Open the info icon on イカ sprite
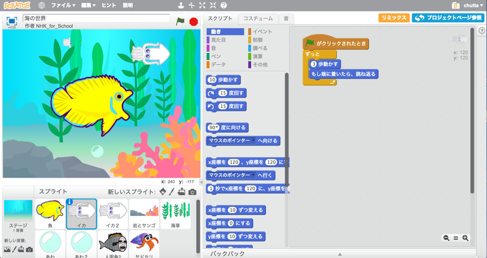487x258 pixels. 69,202
